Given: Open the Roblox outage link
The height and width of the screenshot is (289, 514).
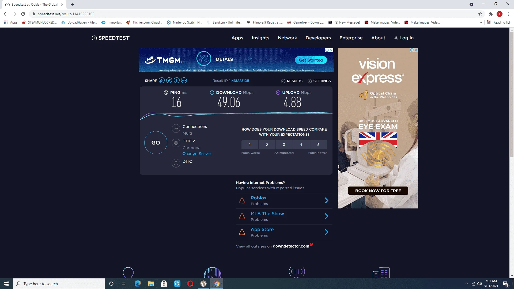Looking at the screenshot, I should point(259,198).
